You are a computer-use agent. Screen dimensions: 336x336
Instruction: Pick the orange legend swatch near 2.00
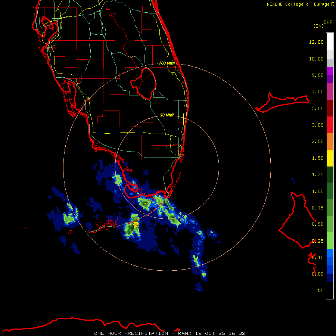[330, 141]
